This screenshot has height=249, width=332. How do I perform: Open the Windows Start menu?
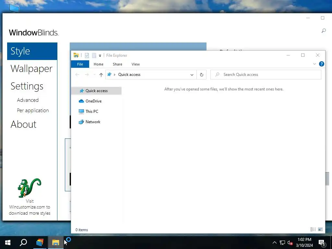click(8, 243)
